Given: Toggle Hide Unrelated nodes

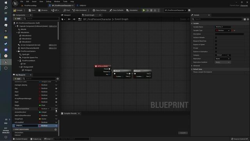Looking at the screenshot, I should pos(79,10).
